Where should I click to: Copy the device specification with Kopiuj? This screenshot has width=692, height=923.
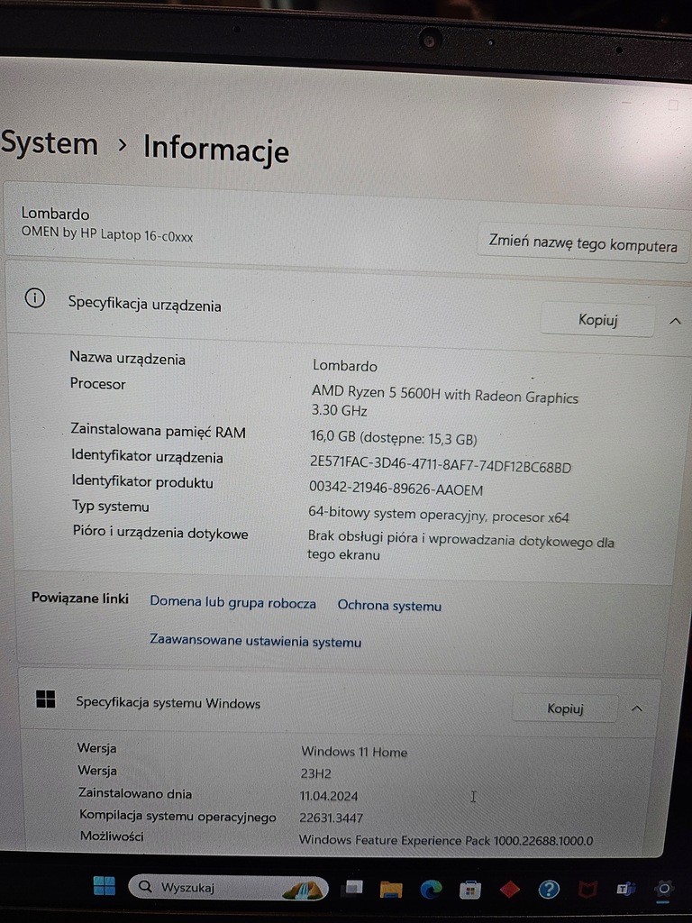(x=597, y=320)
